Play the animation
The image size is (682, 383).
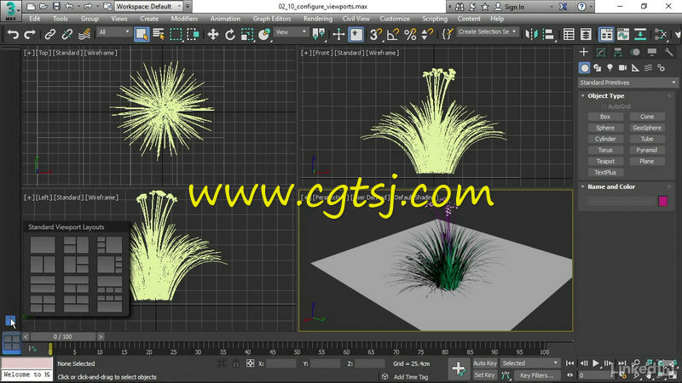tap(595, 363)
